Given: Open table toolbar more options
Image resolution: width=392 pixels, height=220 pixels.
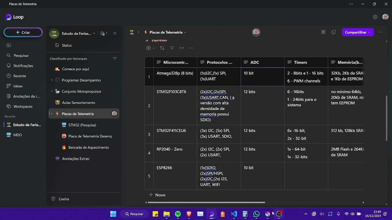Looking at the screenshot, I should pyautogui.click(x=191, y=48).
